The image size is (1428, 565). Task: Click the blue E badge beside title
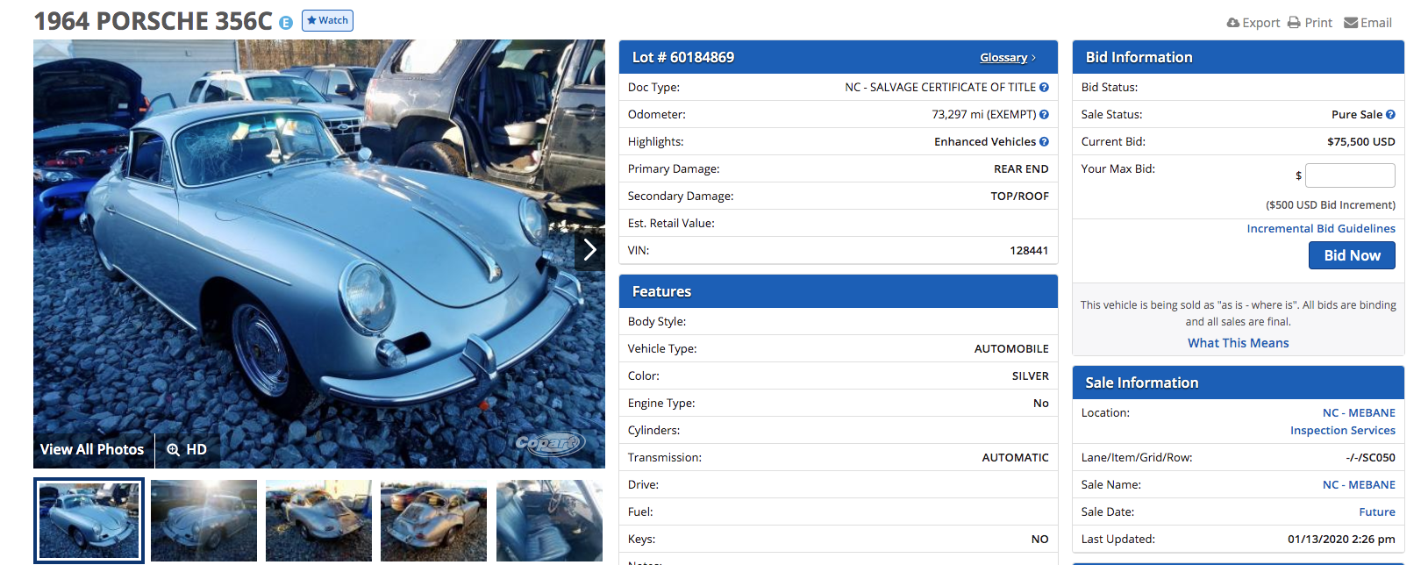point(286,23)
